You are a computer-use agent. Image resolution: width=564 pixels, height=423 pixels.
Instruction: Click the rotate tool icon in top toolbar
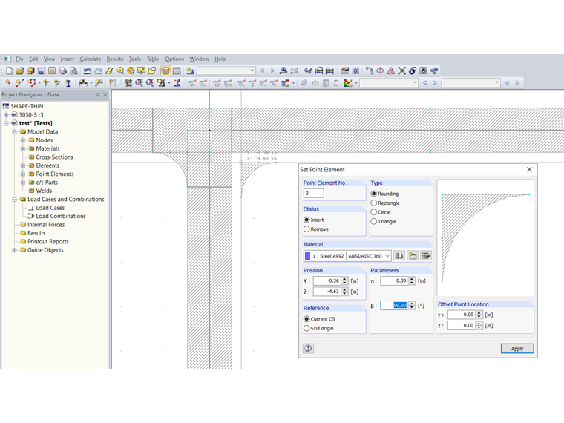pos(380,70)
